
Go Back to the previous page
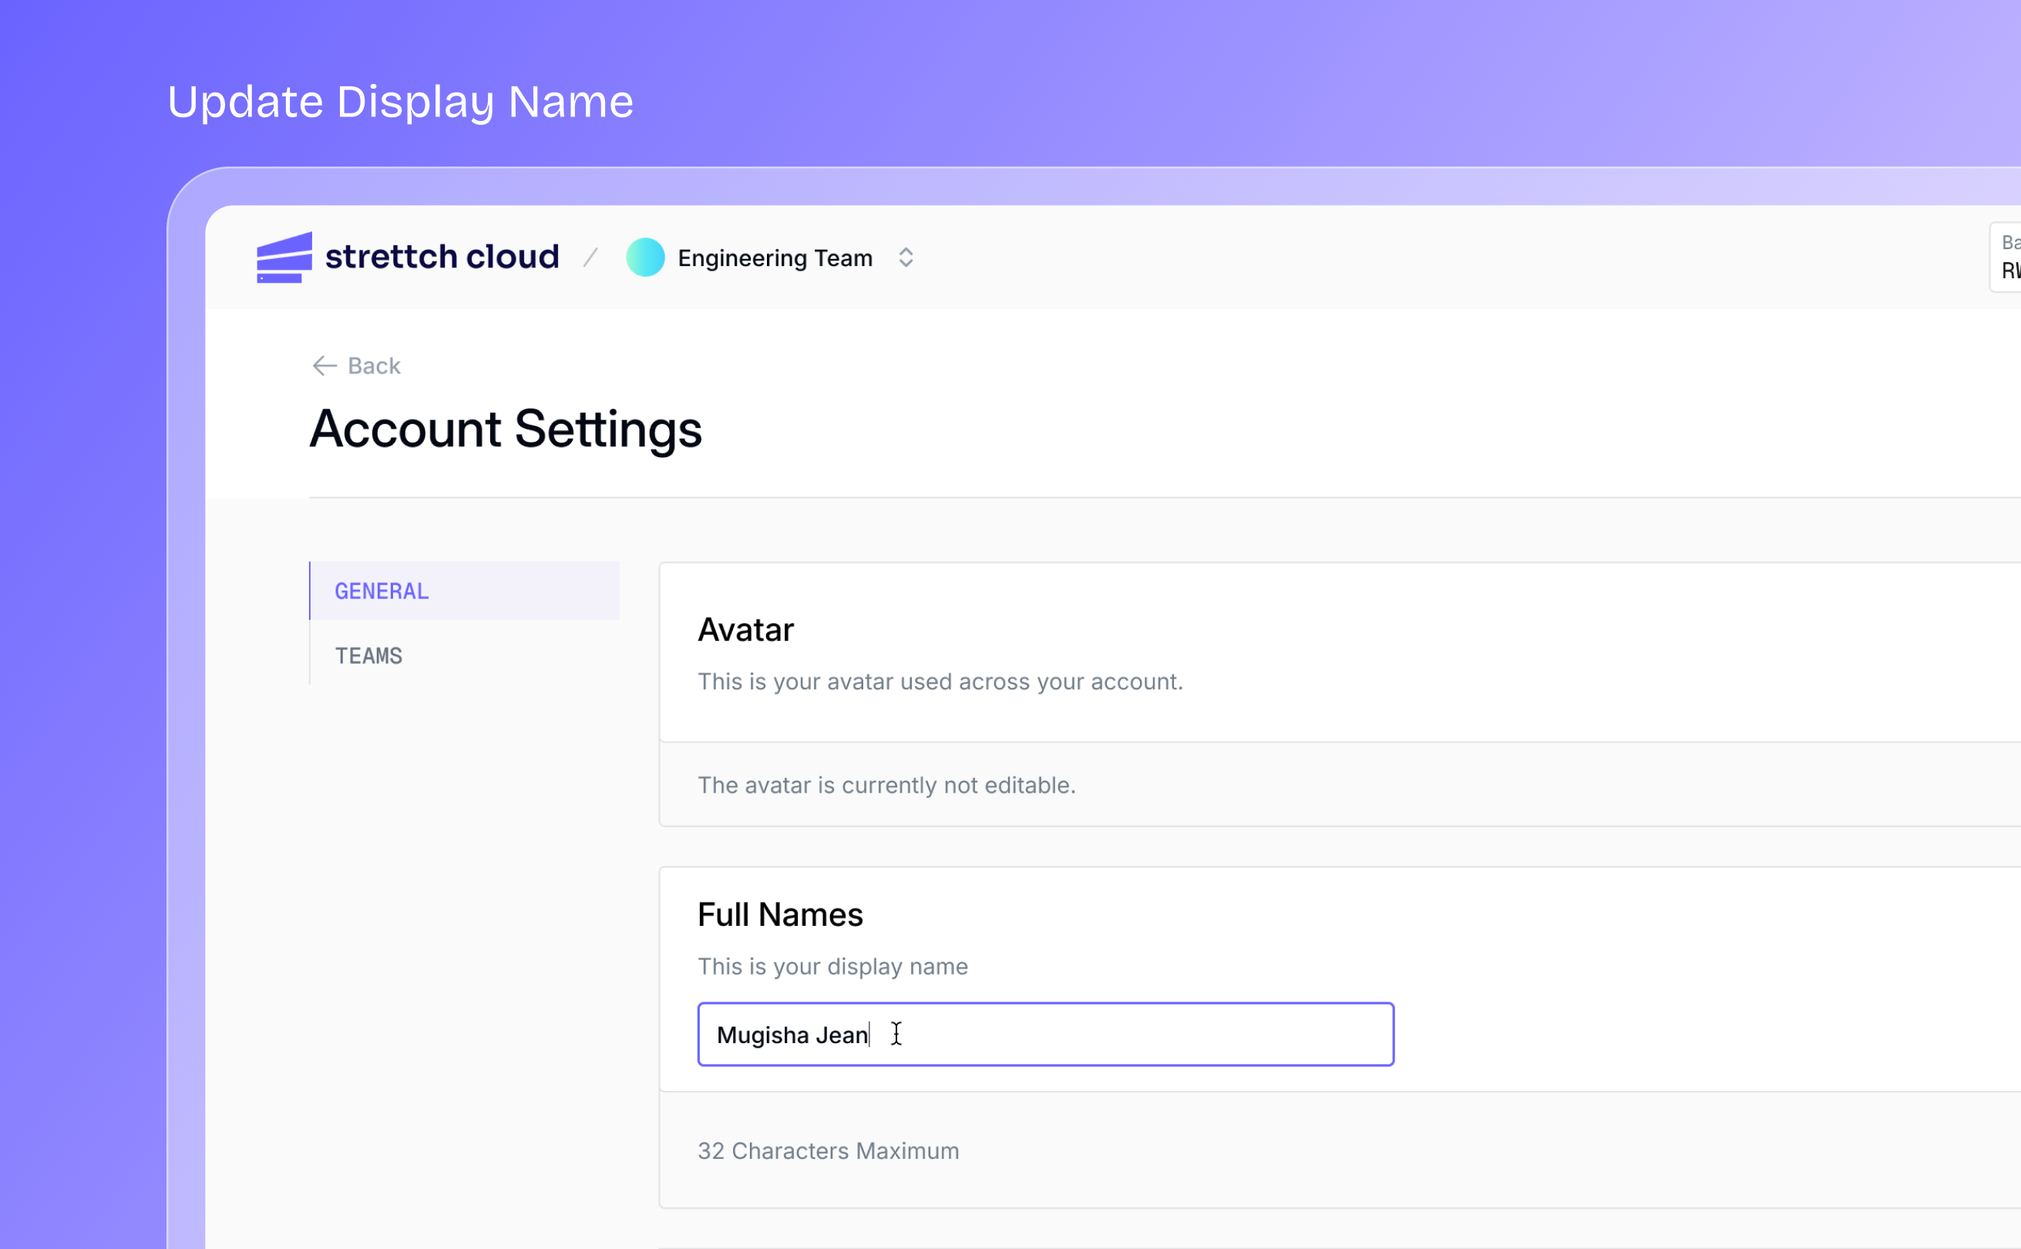(x=373, y=366)
